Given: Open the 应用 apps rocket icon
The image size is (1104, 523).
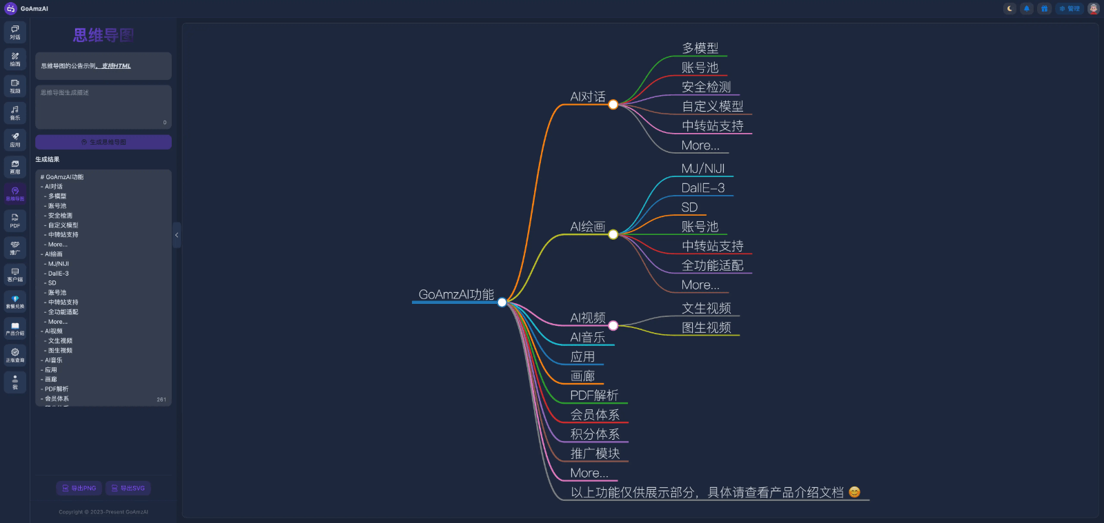Looking at the screenshot, I should (15, 139).
